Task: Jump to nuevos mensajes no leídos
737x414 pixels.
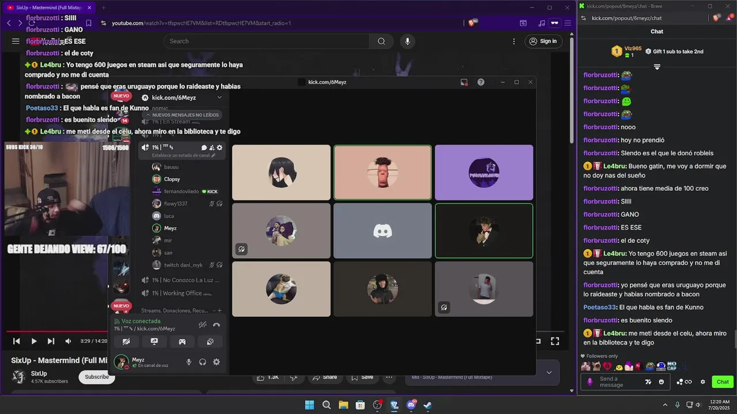Action: (182, 115)
